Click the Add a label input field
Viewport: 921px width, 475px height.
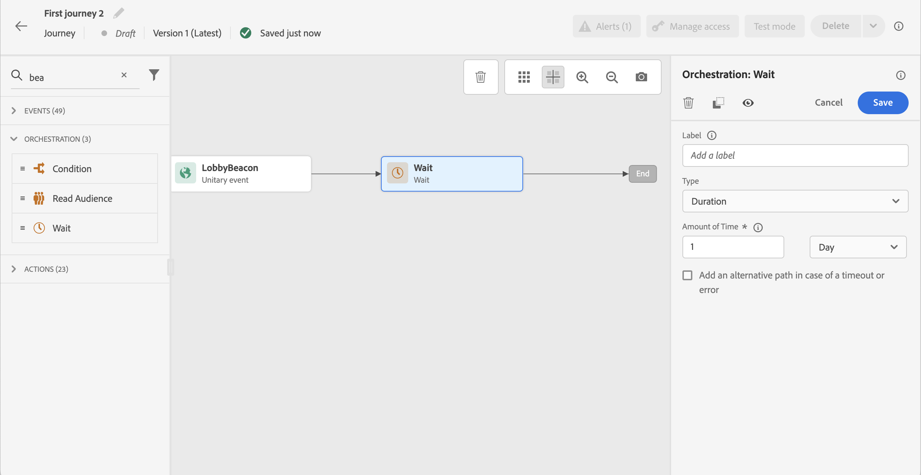[x=795, y=156]
